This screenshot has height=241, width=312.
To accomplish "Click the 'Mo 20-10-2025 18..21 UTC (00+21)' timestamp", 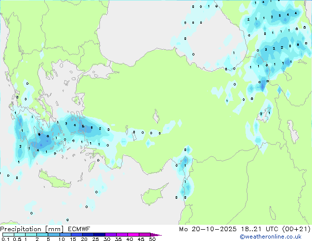I will click(245, 229).
